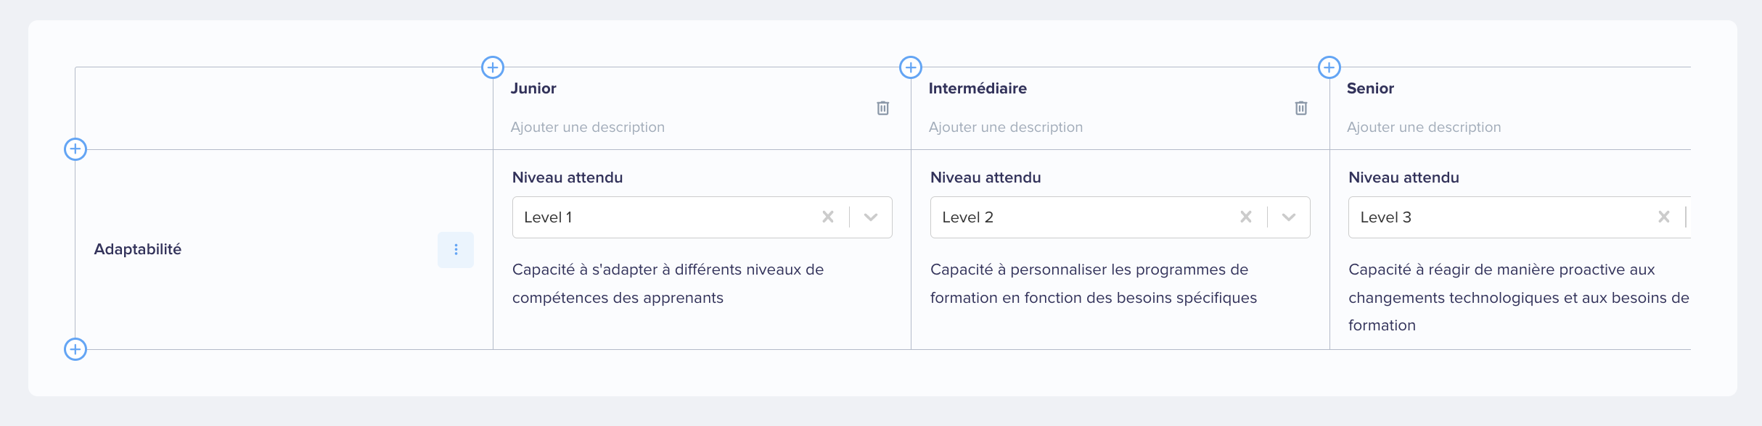Image resolution: width=1762 pixels, height=426 pixels.
Task: Add a description under Intermédiaire
Action: point(1006,128)
